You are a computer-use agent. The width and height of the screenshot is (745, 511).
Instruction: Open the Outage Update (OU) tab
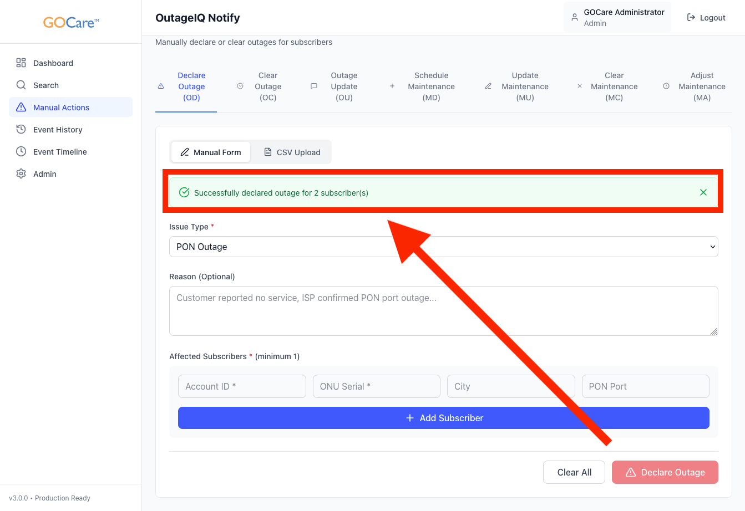click(x=343, y=86)
